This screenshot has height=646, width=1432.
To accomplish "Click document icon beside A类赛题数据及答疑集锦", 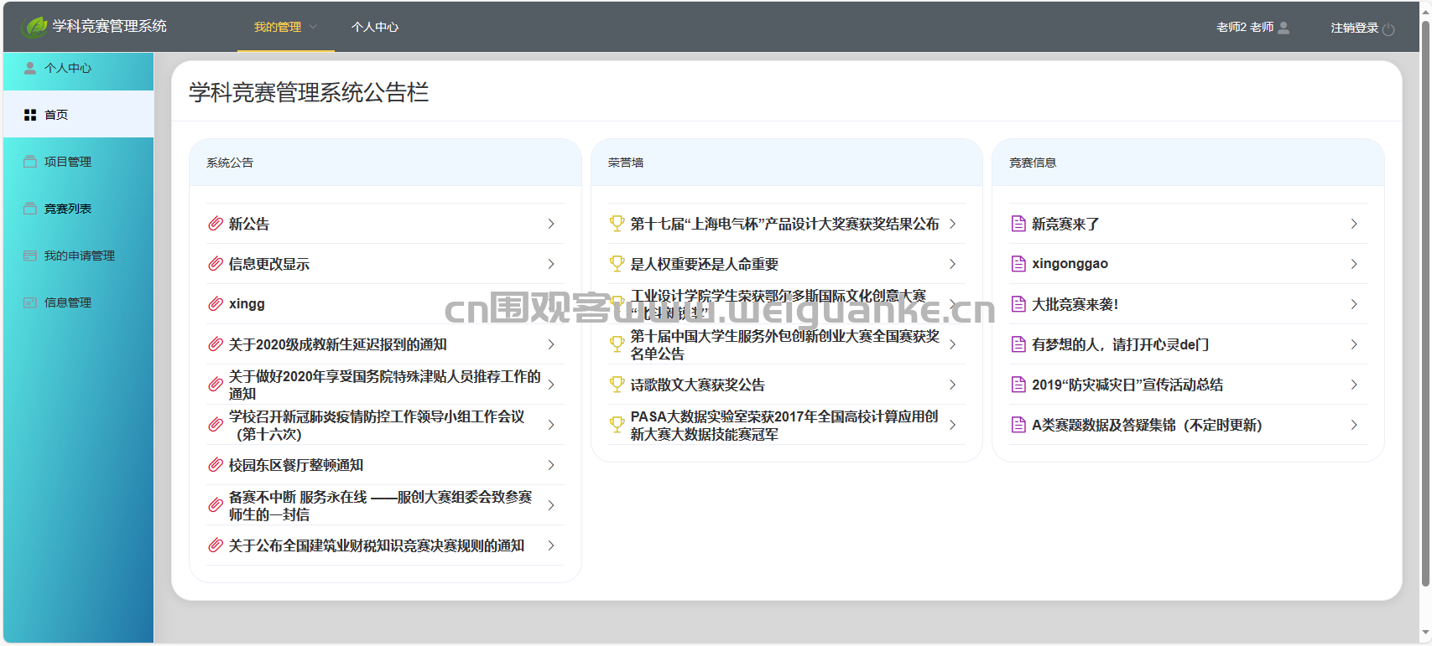I will [1018, 425].
